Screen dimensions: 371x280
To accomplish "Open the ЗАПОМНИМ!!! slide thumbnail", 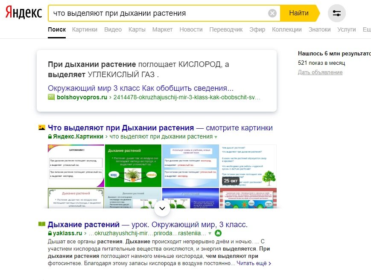I will pos(76,166).
